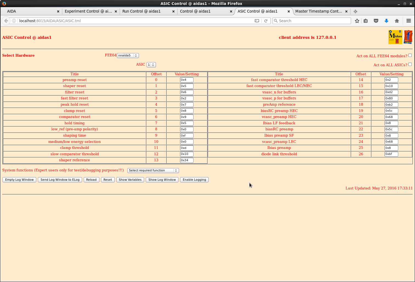Close the Master Timestamp Control tab
Viewport: 415px width, 282px height.
pos(346,11)
